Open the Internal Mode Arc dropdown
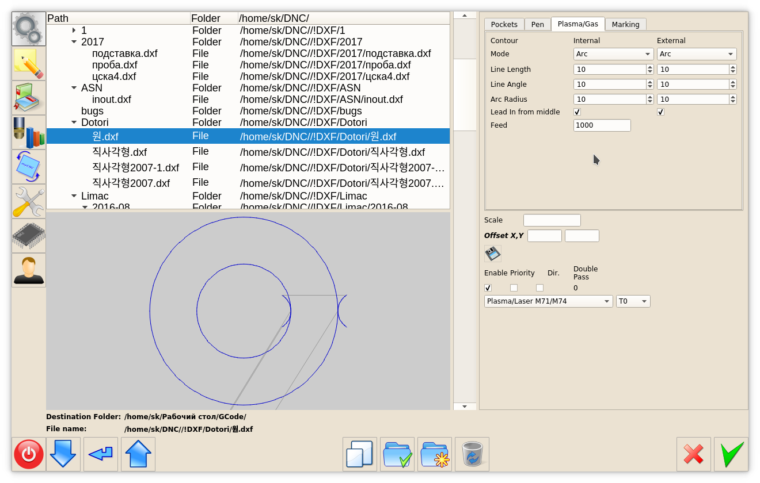Screen dimensions: 760x483 point(613,54)
